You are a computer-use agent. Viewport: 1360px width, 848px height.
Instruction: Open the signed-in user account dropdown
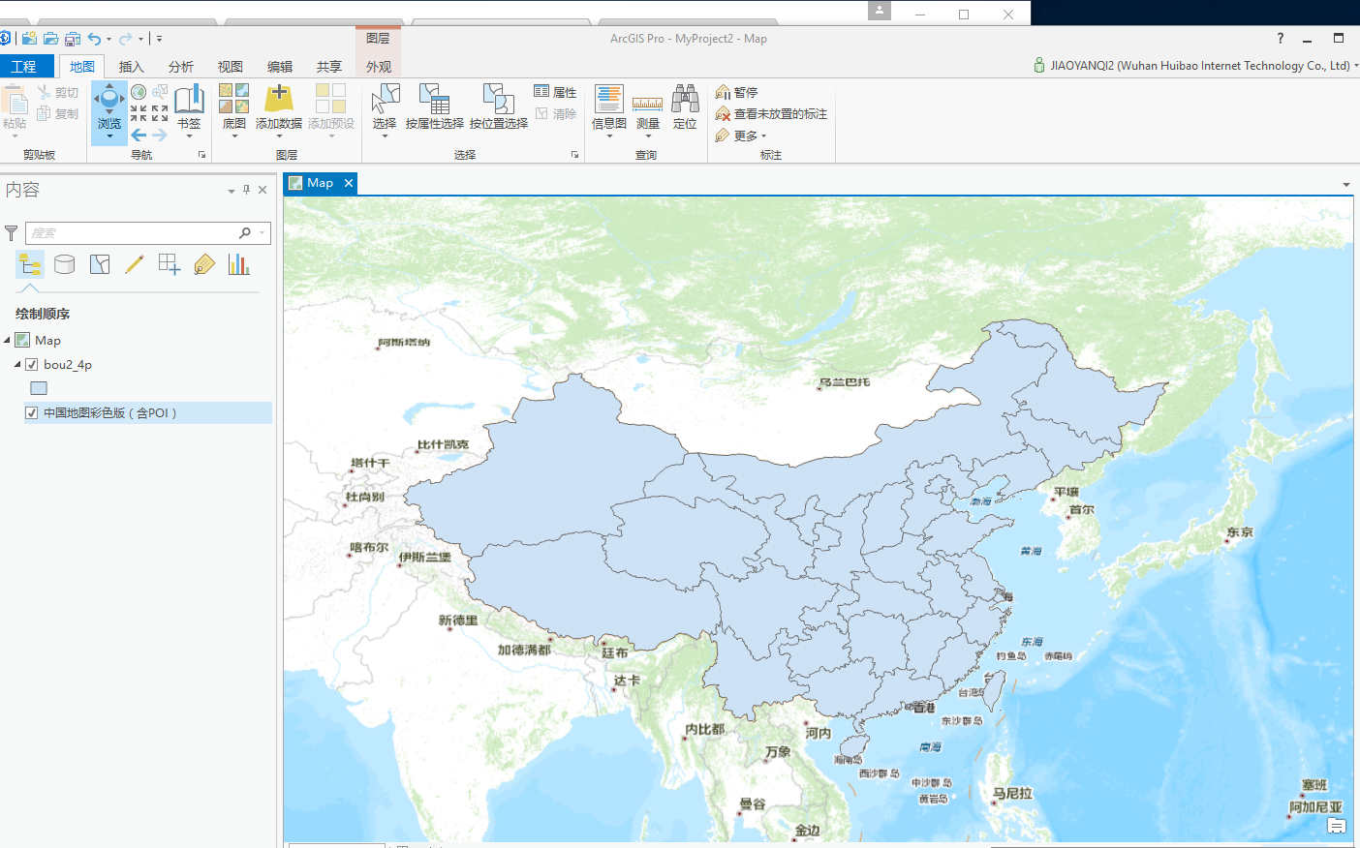coord(1196,66)
